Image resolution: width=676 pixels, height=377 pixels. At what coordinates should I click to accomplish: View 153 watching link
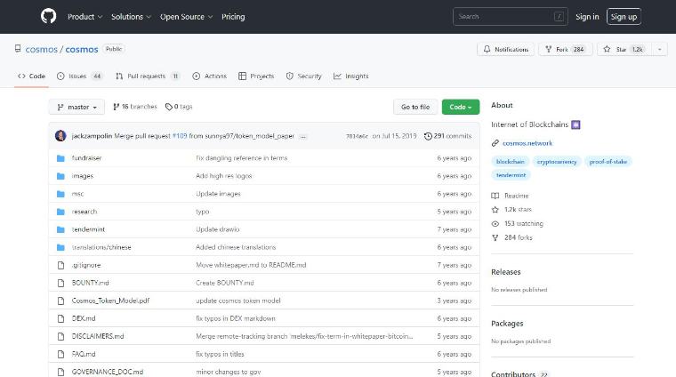pos(518,223)
